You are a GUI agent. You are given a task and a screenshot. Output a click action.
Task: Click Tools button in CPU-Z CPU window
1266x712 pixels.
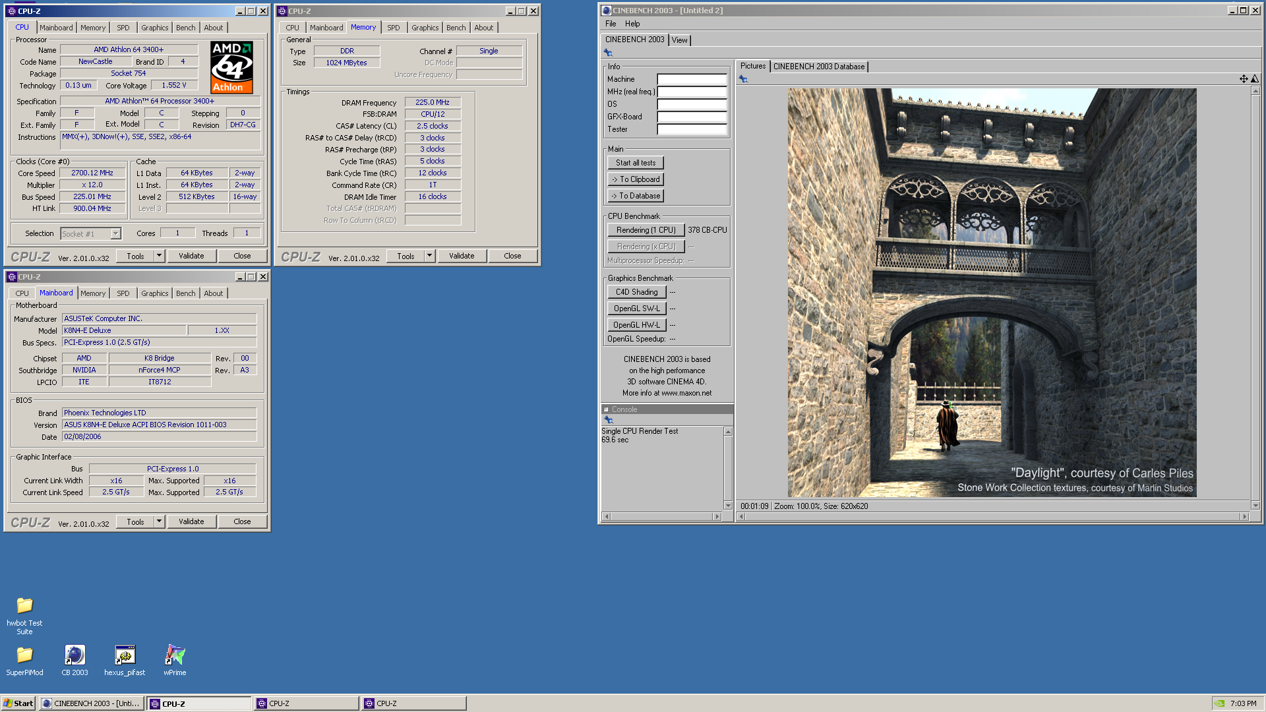point(135,256)
